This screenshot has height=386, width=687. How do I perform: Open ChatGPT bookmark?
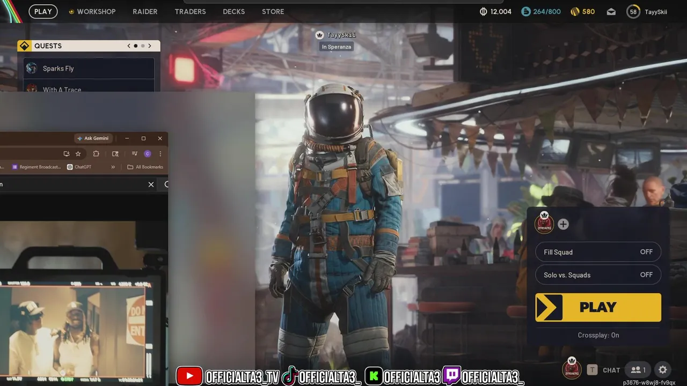[x=79, y=167]
